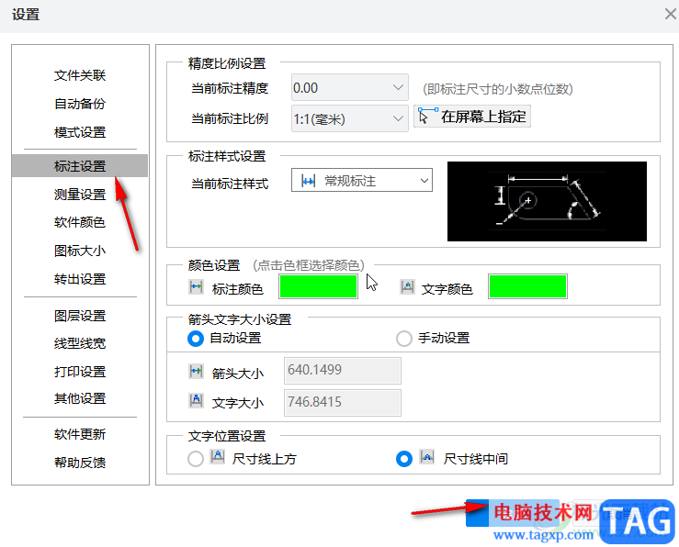Open 其他设置 page
Image resolution: width=679 pixels, height=547 pixels.
tap(80, 398)
